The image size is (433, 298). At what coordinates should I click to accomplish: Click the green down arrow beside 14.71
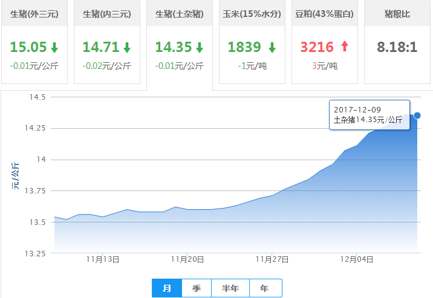pos(127,48)
